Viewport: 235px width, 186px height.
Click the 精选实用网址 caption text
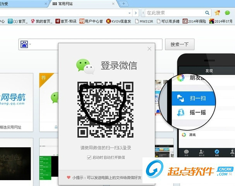pyautogui.click(x=10, y=127)
